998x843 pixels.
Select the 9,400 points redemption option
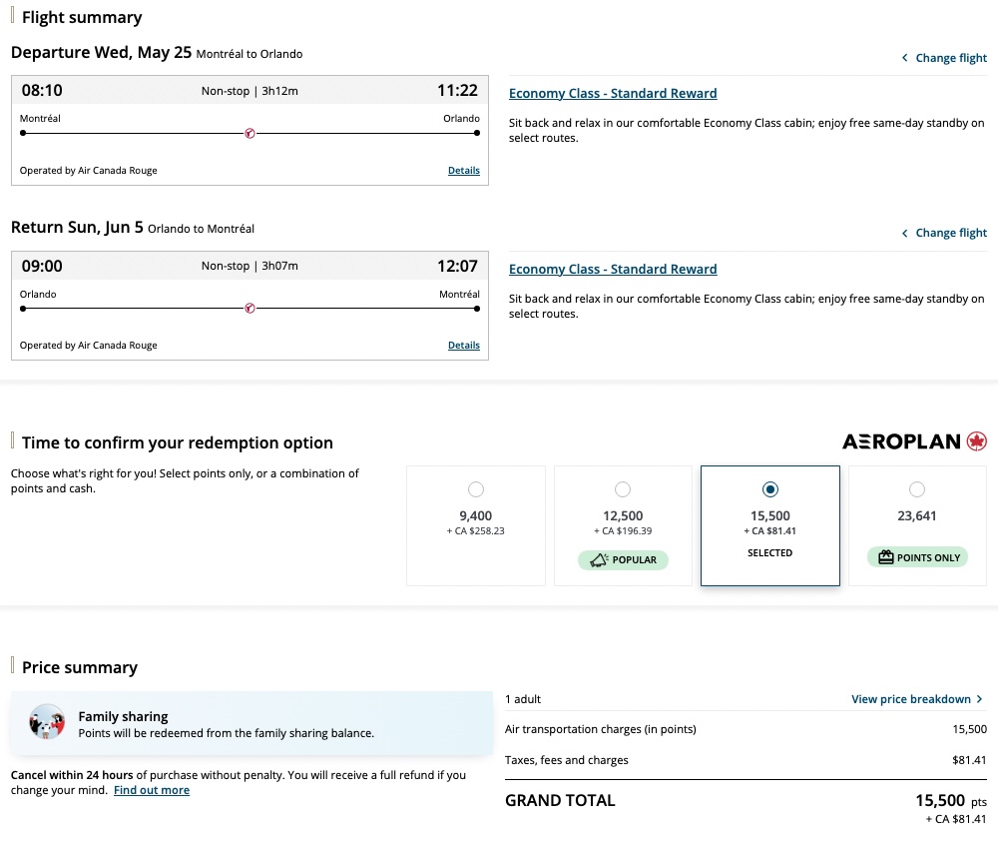[x=476, y=489]
